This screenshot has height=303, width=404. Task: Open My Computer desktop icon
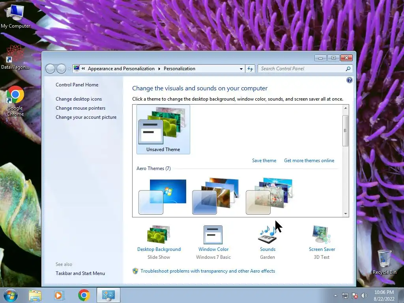click(15, 16)
